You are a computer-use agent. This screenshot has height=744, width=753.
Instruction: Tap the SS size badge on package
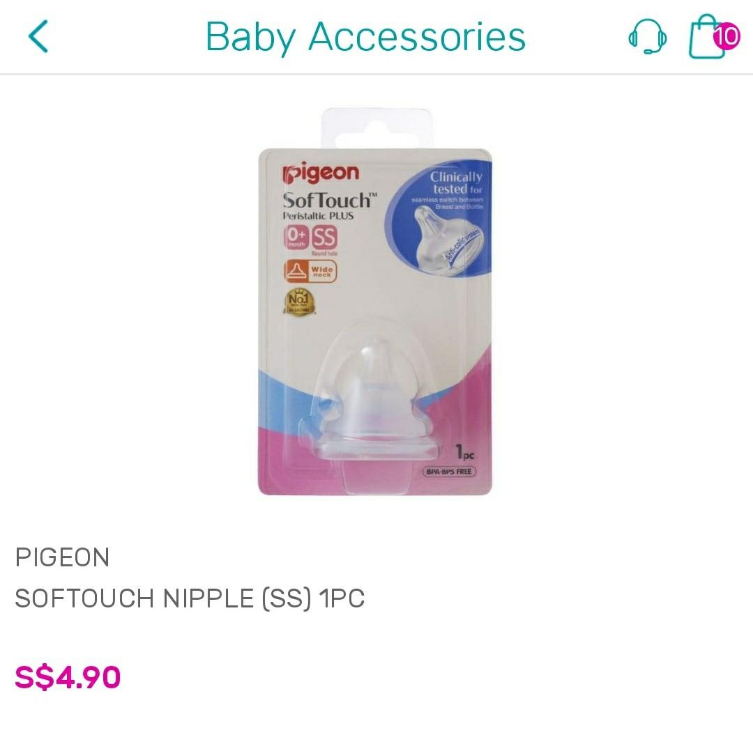[x=324, y=237]
